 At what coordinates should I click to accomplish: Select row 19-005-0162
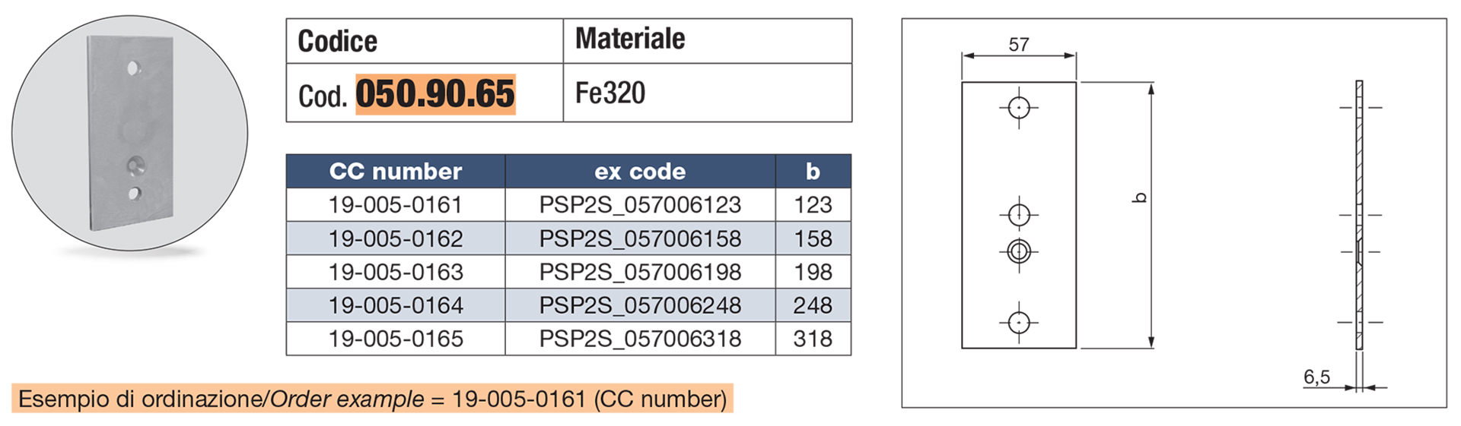[568, 238]
